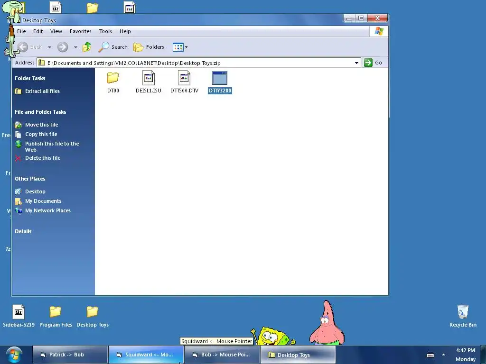Click the Publish to Web globe icon
Image resolution: width=486 pixels, height=364 pixels.
(x=19, y=144)
